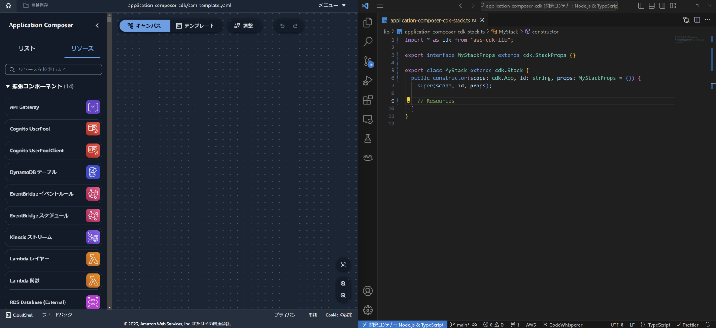This screenshot has width=716, height=328.
Task: Open VS Code notifications bell
Action: point(708,325)
